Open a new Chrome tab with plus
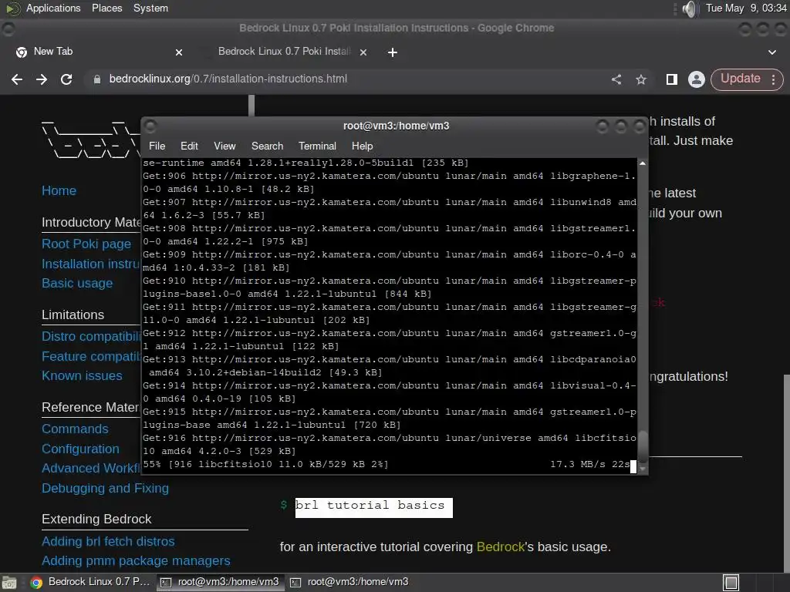Screen dimensions: 790x592 coord(393,52)
